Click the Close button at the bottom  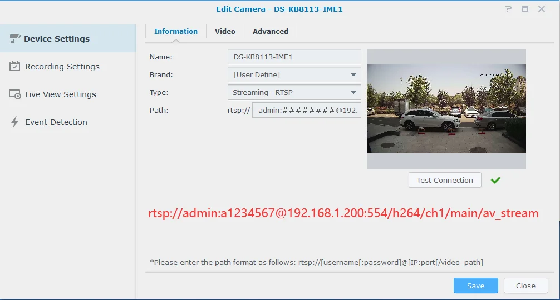coord(525,286)
